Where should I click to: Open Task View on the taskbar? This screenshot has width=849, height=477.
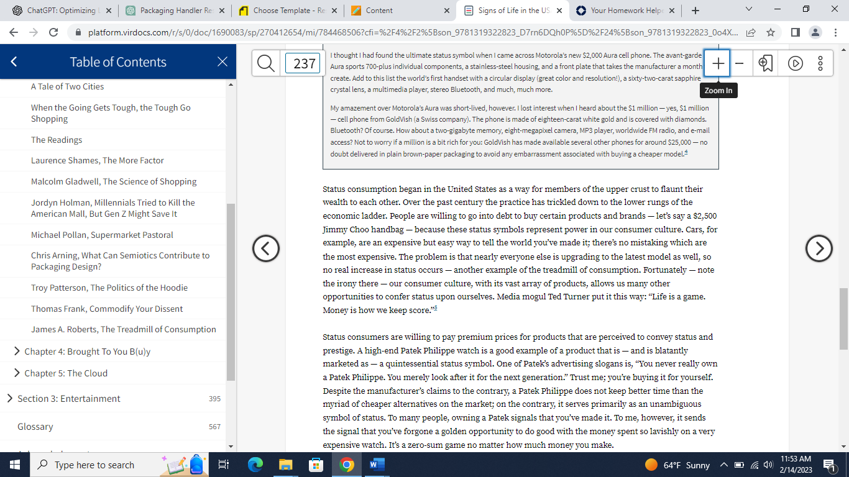pos(224,465)
